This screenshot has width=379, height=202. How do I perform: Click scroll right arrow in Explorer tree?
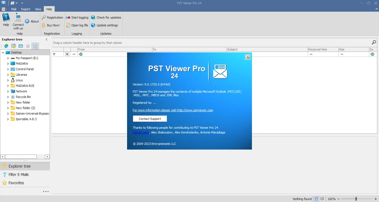(47, 157)
